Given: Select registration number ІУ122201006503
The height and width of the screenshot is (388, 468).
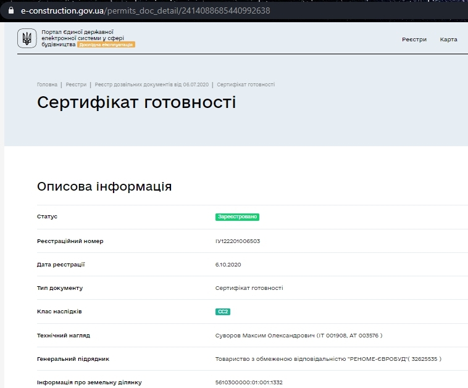Looking at the screenshot, I should (238, 241).
